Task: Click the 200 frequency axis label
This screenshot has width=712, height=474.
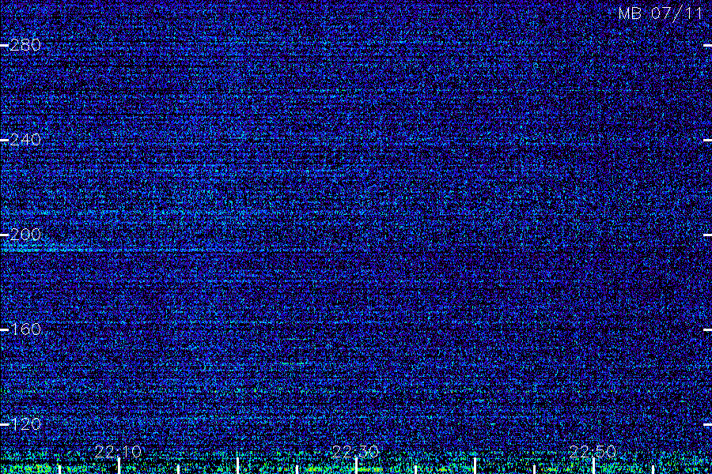Action: click(x=25, y=235)
